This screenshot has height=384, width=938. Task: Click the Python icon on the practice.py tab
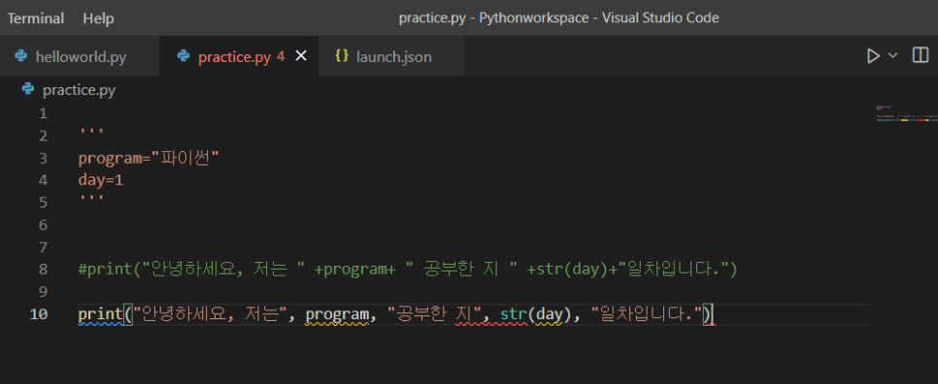pyautogui.click(x=184, y=56)
